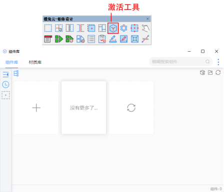Screen dimensions: 224x192
Task: Click the magnifier search icon
Action: point(207,62)
